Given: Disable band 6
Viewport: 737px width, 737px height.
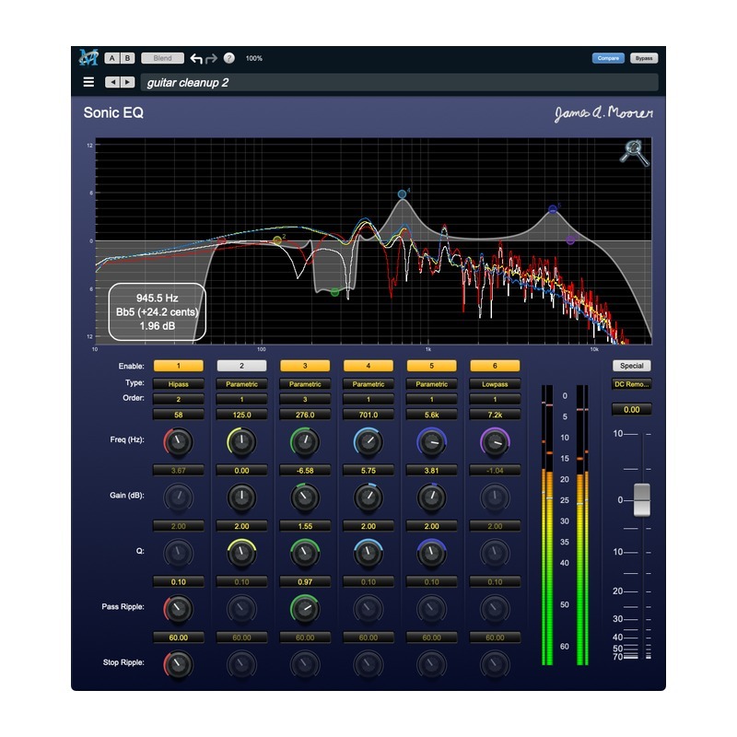Looking at the screenshot, I should click(495, 366).
